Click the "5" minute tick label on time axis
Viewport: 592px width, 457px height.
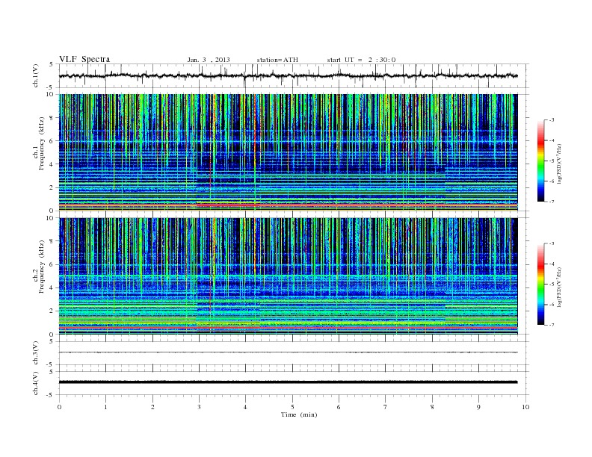(x=292, y=407)
